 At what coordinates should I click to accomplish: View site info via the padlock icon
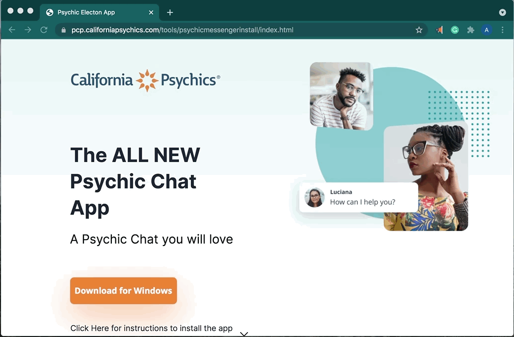pos(63,30)
